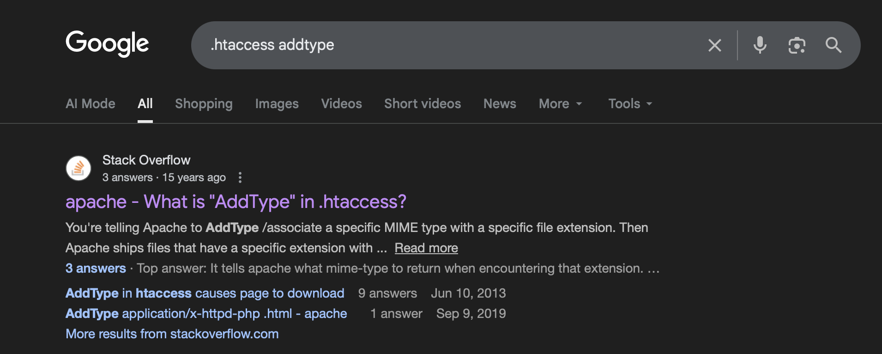Click the Stack Overflow favicon
Screen dimensions: 882x354
(79, 168)
